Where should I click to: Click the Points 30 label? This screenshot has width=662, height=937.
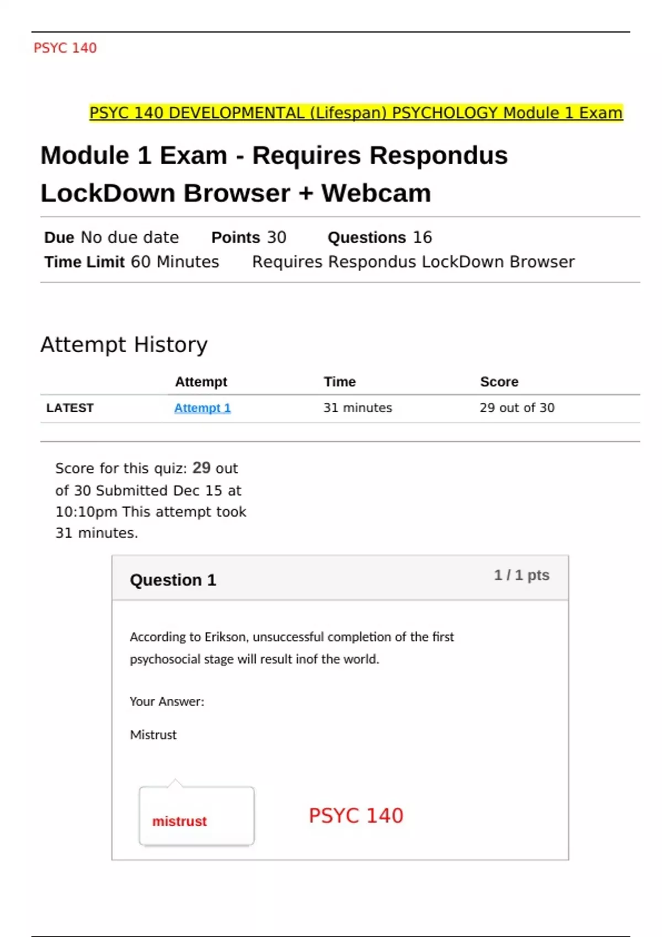249,238
